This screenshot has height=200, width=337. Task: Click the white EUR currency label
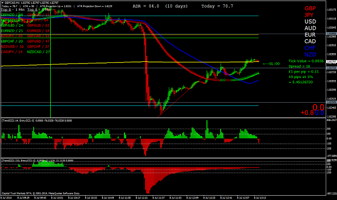click(x=310, y=35)
